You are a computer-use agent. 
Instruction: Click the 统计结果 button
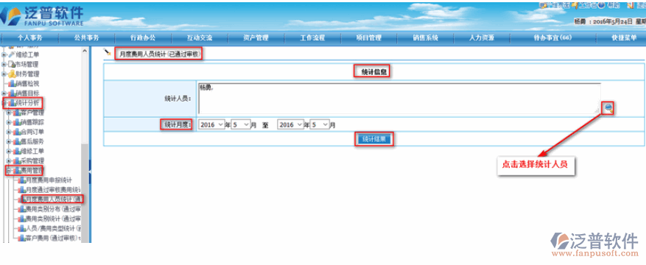click(x=373, y=140)
